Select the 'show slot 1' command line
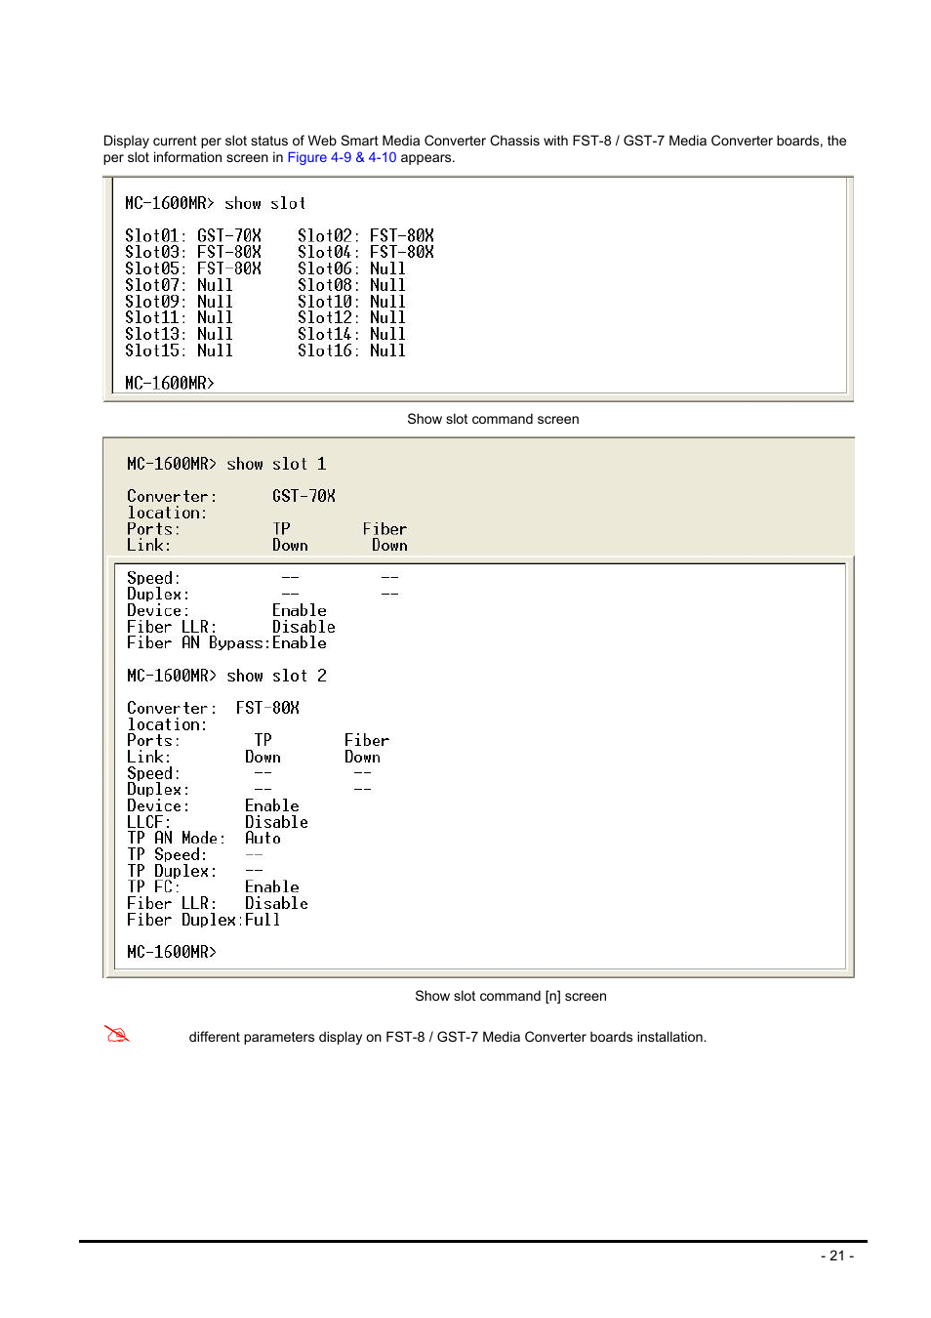 point(226,464)
